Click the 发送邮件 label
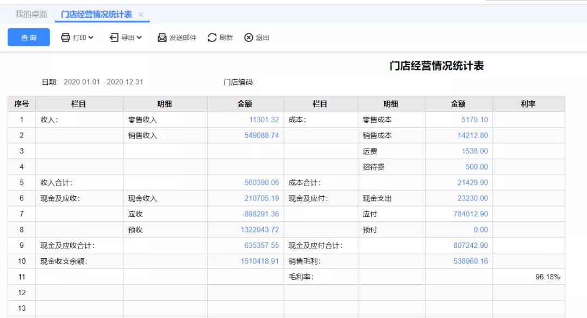This screenshot has width=587, height=318. 183,38
